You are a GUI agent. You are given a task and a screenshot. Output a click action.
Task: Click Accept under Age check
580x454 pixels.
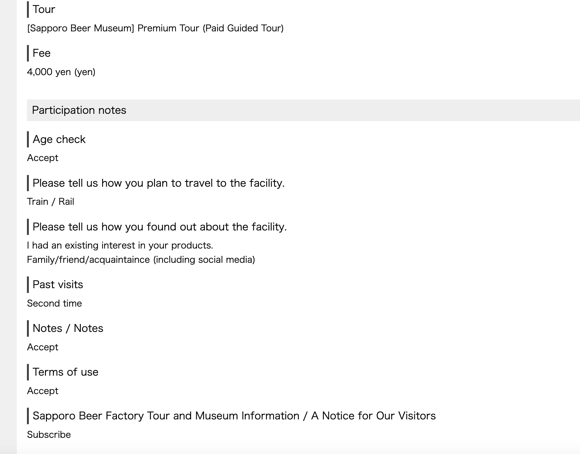(x=42, y=158)
